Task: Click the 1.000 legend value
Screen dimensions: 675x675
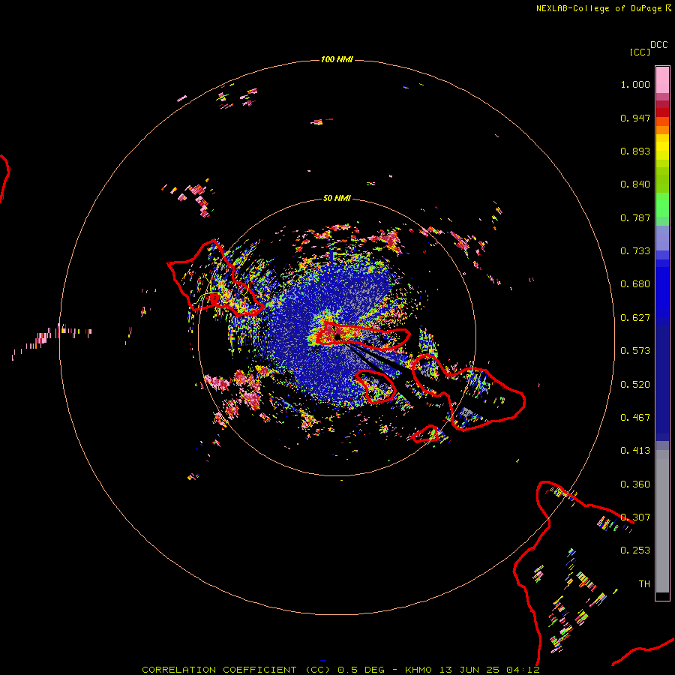Action: point(635,84)
